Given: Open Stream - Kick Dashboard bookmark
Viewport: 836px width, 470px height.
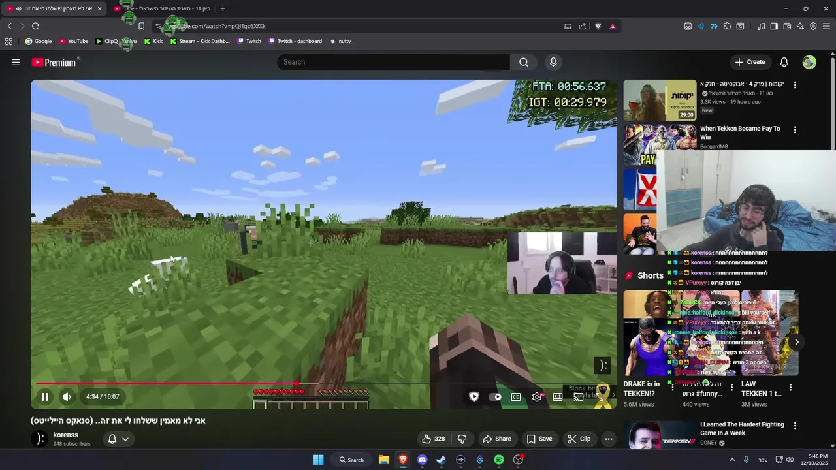Looking at the screenshot, I should (x=199, y=41).
